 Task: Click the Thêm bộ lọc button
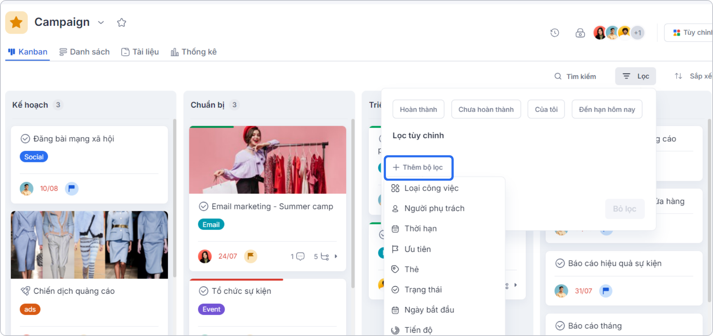[419, 168]
